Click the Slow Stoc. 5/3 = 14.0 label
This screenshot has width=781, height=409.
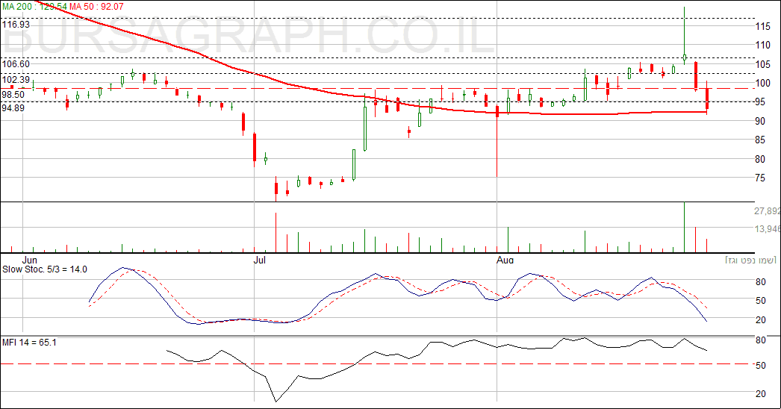(x=45, y=269)
